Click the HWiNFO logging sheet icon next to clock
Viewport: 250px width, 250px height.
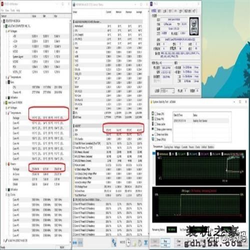134,242
